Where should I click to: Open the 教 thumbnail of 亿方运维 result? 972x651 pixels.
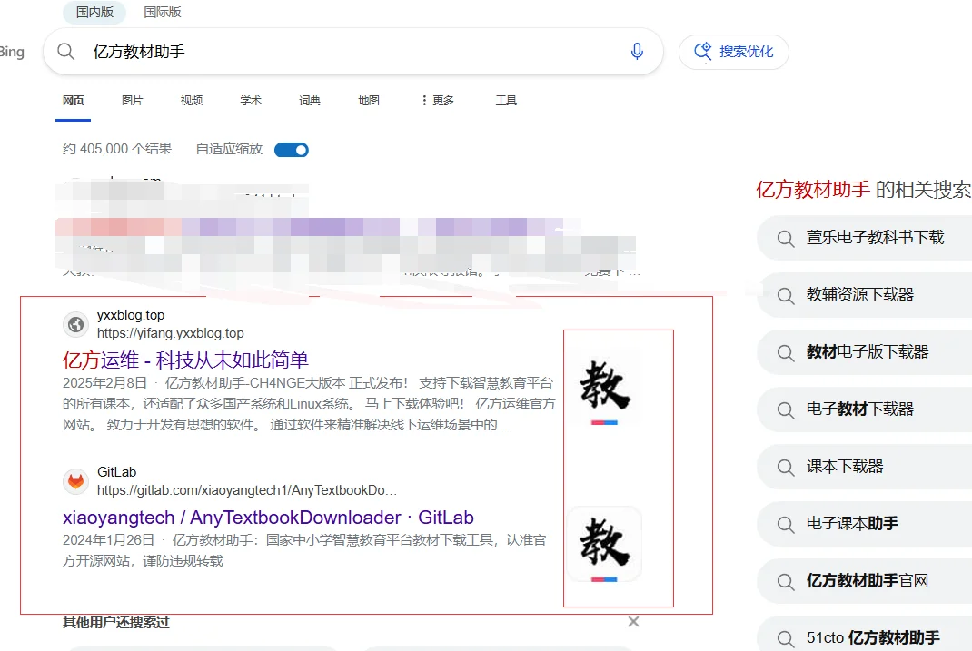pyautogui.click(x=604, y=389)
